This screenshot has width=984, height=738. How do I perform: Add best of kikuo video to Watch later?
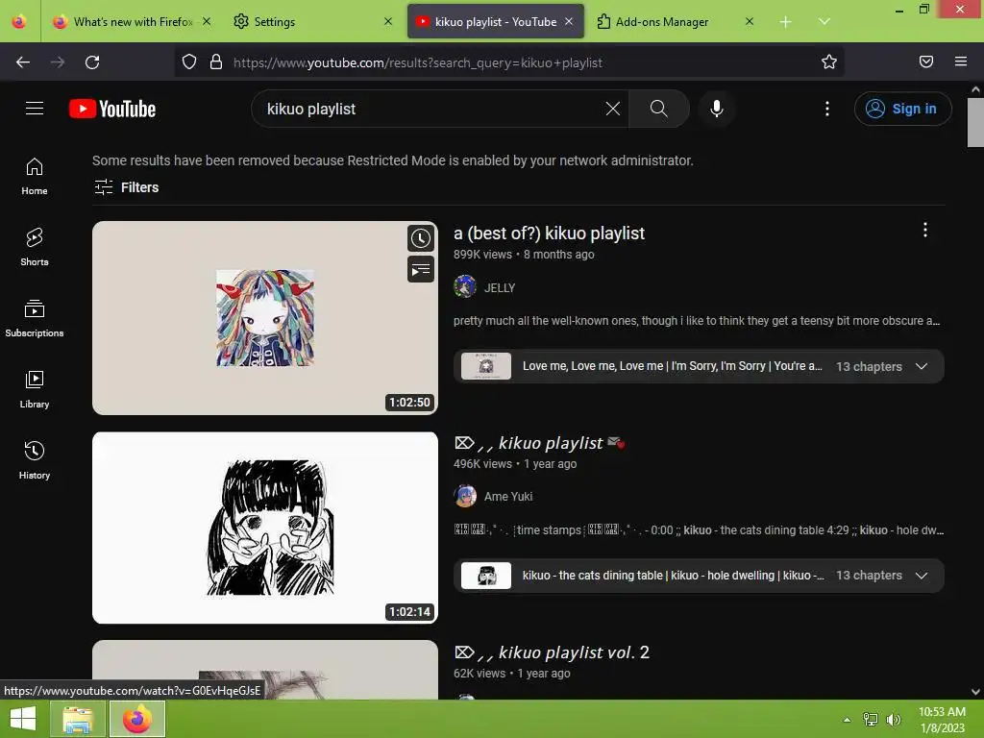coord(421,238)
